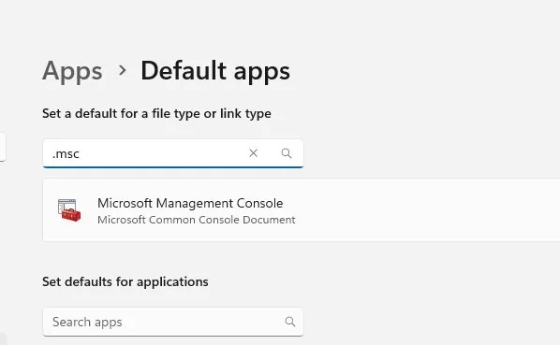Click the Default apps page title
The width and height of the screenshot is (560, 345).
(215, 71)
